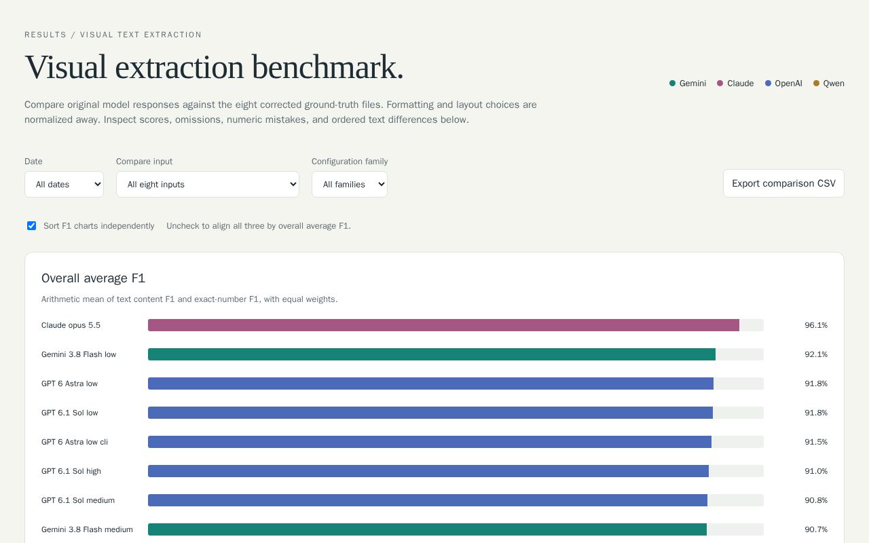The width and height of the screenshot is (869, 543).
Task: Click the 'Uncheck to align all three' hint text
Action: click(x=259, y=226)
